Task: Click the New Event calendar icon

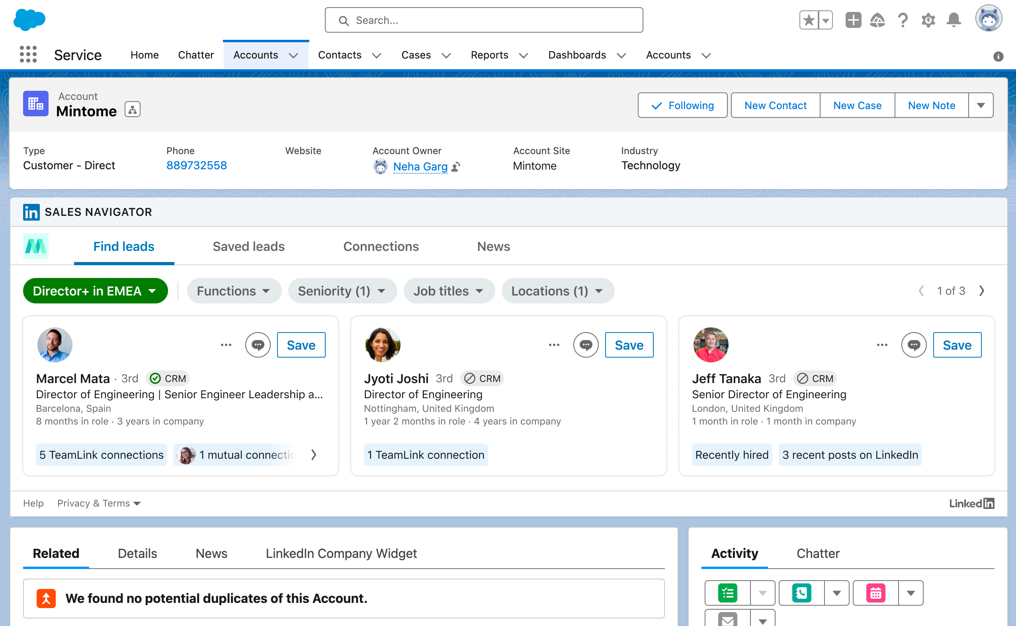Action: tap(876, 593)
